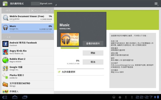This screenshot has width=161, height=100.
Task: Go back with the system Back button
Action: pyautogui.click(x=5, y=97)
